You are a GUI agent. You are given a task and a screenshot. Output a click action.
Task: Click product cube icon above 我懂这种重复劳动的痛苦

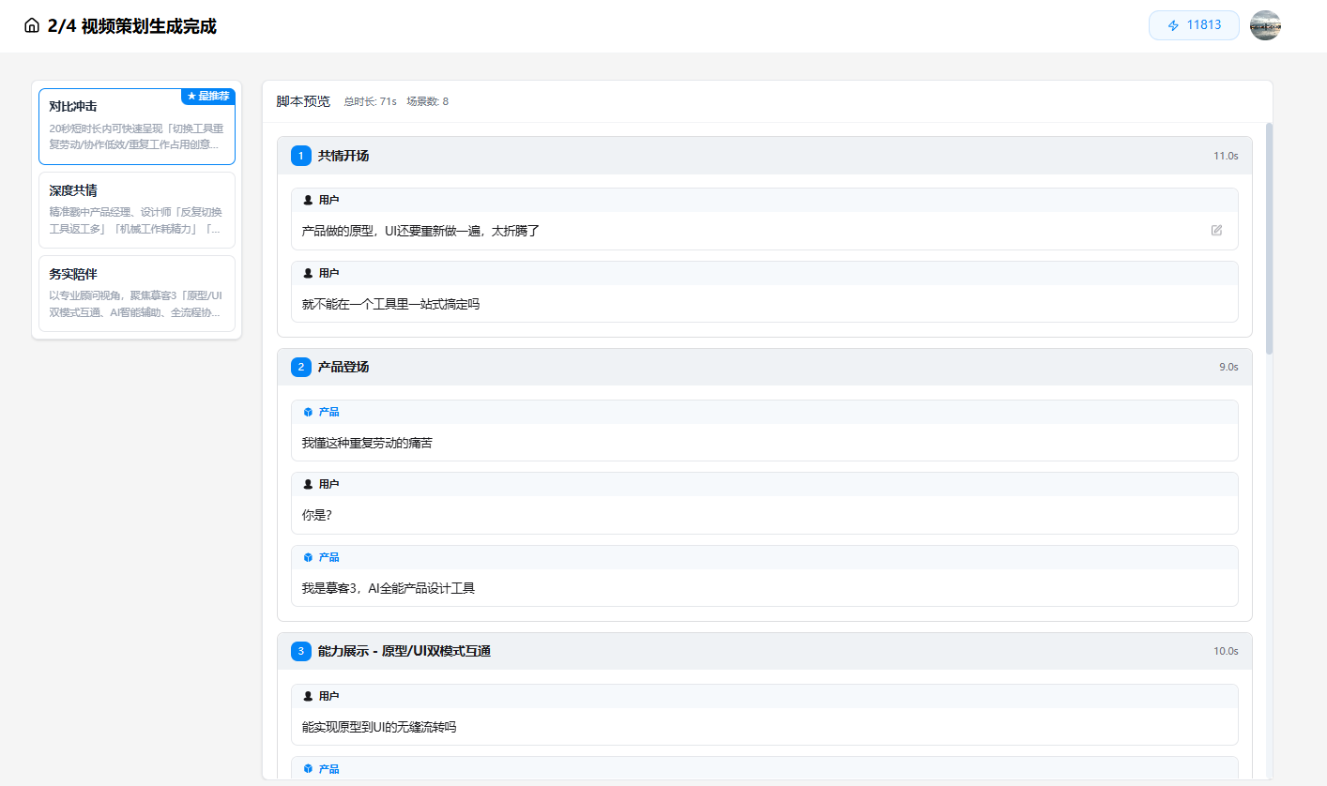(308, 412)
